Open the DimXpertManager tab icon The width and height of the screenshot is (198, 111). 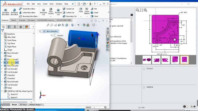21,27
